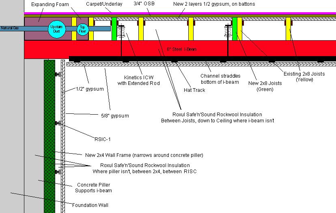Select the 5/8" gypsum label

pyautogui.click(x=115, y=116)
